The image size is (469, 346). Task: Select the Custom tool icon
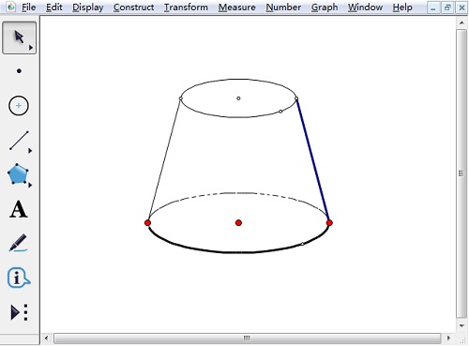coord(19,312)
